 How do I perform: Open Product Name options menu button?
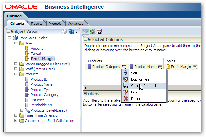[160, 67]
